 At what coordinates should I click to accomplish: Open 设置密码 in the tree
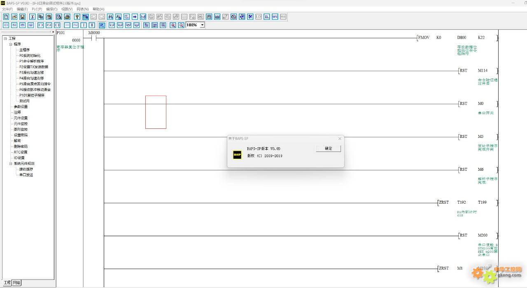[21, 135]
